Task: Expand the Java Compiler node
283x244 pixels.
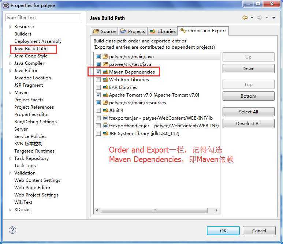Action: (x=10, y=64)
